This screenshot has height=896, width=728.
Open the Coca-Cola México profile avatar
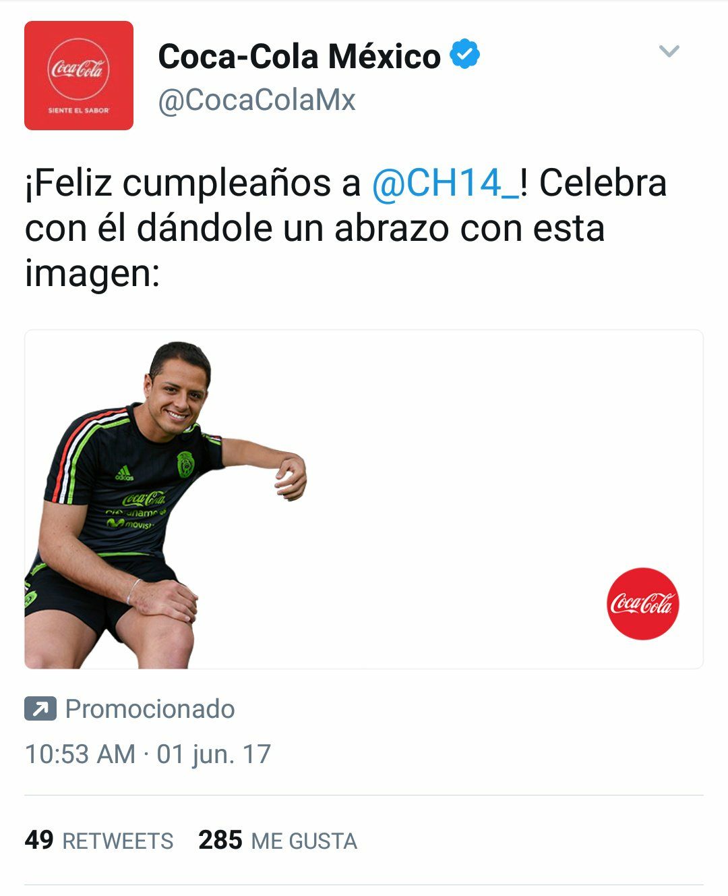(x=79, y=76)
